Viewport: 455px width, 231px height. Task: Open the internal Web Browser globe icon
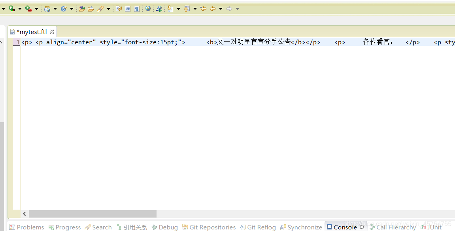pos(148,8)
